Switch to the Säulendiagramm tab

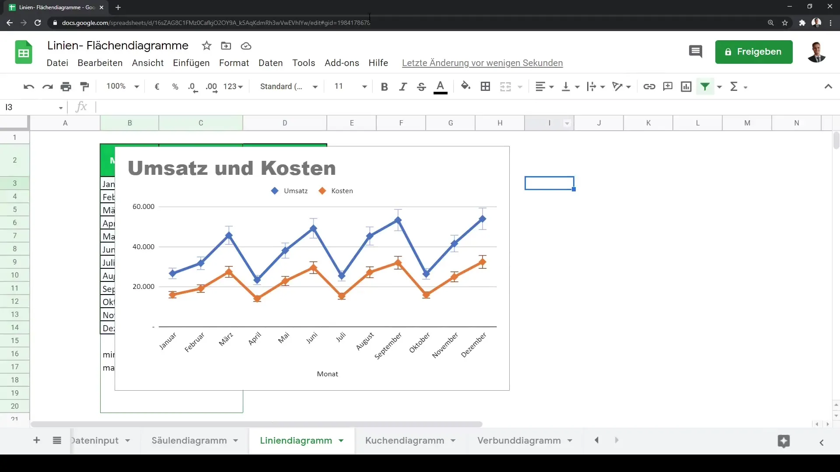[x=189, y=440]
